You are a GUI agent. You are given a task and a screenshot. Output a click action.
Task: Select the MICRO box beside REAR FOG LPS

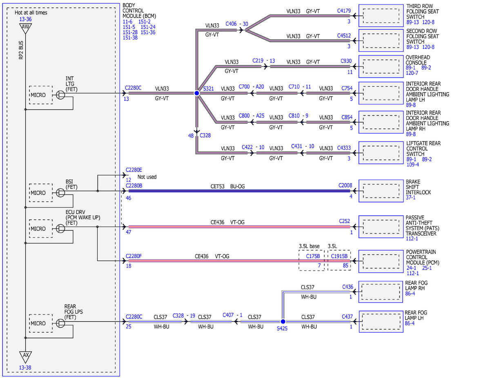pyautogui.click(x=40, y=323)
